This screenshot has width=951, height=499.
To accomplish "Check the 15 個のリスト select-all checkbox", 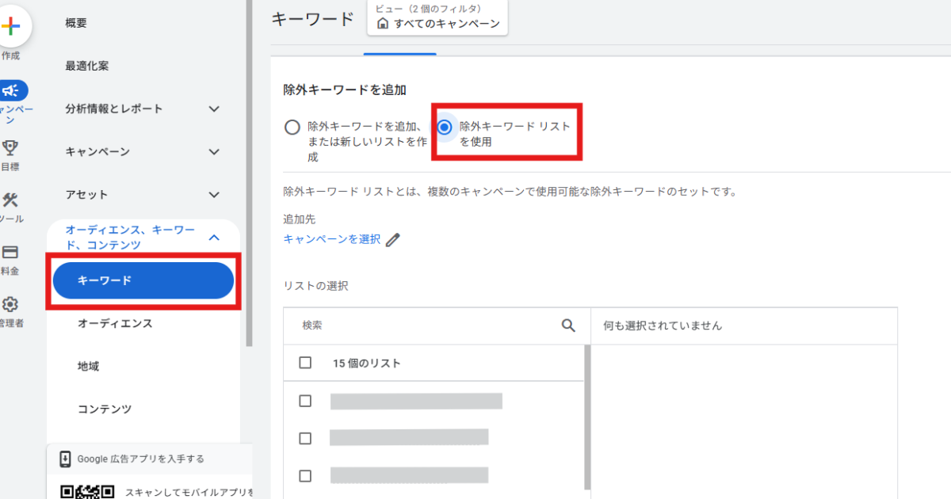I will pyautogui.click(x=305, y=363).
